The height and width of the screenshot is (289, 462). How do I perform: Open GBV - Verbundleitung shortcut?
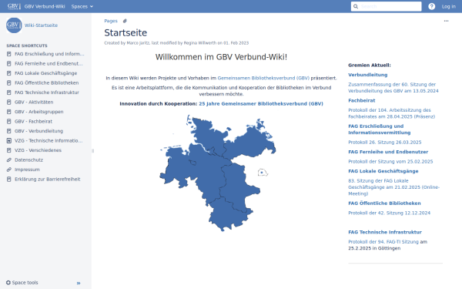[x=39, y=131]
